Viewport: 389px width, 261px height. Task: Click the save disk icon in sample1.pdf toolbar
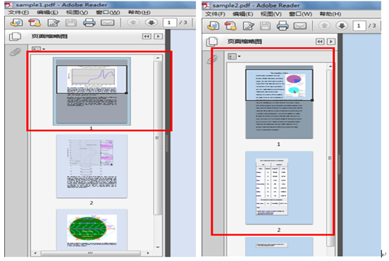click(71, 23)
